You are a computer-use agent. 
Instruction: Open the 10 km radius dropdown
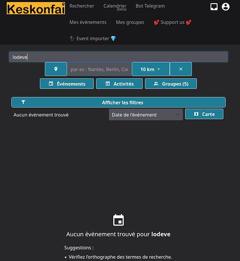pos(151,69)
